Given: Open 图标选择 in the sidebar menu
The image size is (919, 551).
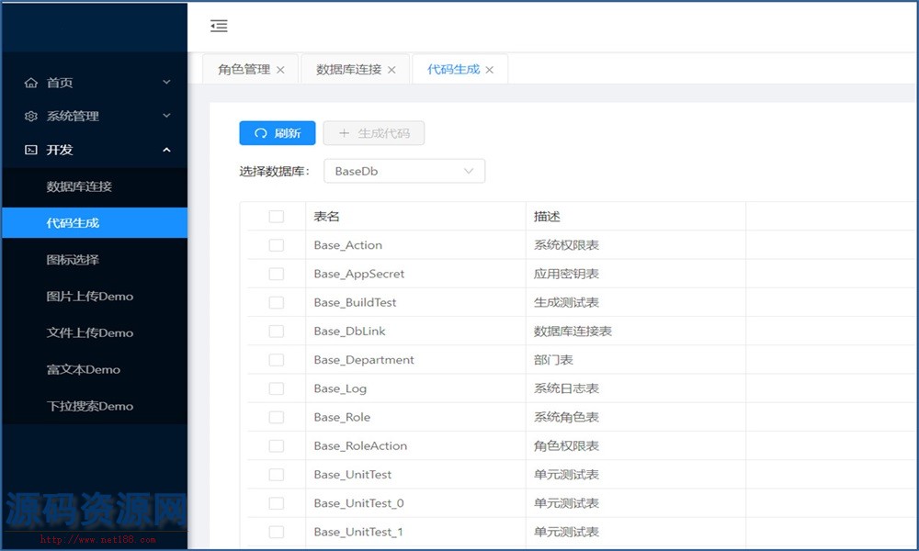Looking at the screenshot, I should pyautogui.click(x=73, y=260).
